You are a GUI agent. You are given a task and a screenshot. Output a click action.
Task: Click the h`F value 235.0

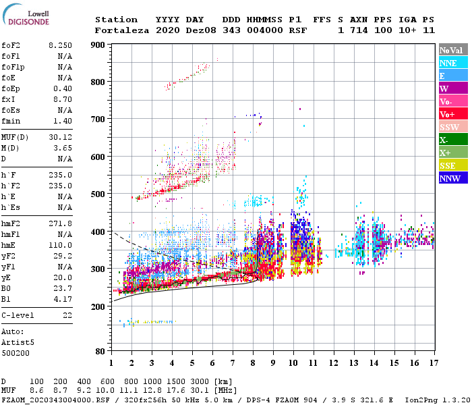(x=61, y=175)
